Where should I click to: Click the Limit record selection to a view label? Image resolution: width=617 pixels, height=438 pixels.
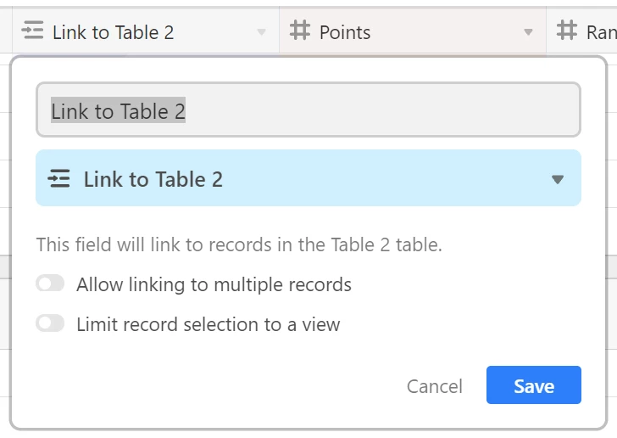(x=208, y=324)
